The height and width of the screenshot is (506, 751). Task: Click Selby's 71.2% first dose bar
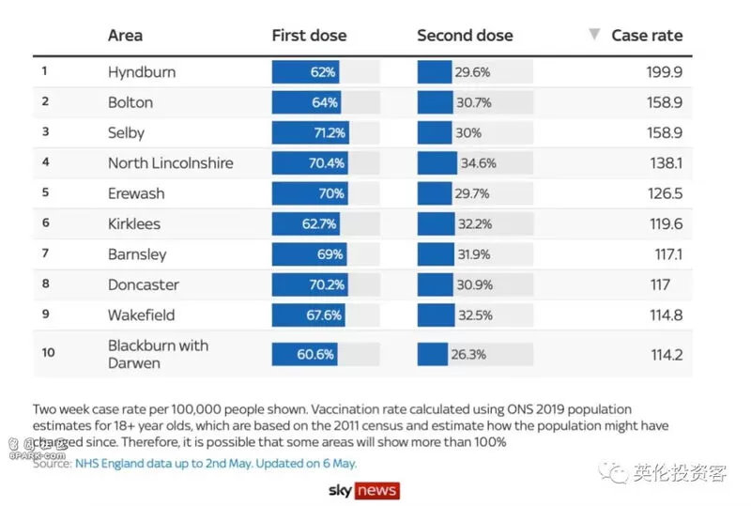(311, 132)
